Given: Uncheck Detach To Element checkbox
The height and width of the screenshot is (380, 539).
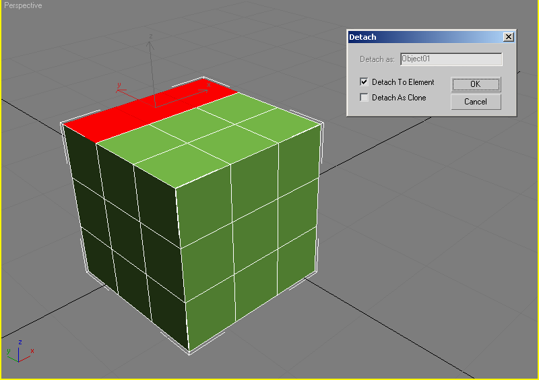Looking at the screenshot, I should [364, 82].
